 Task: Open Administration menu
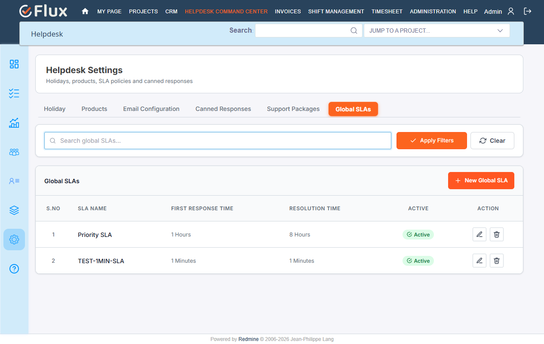pos(433,12)
